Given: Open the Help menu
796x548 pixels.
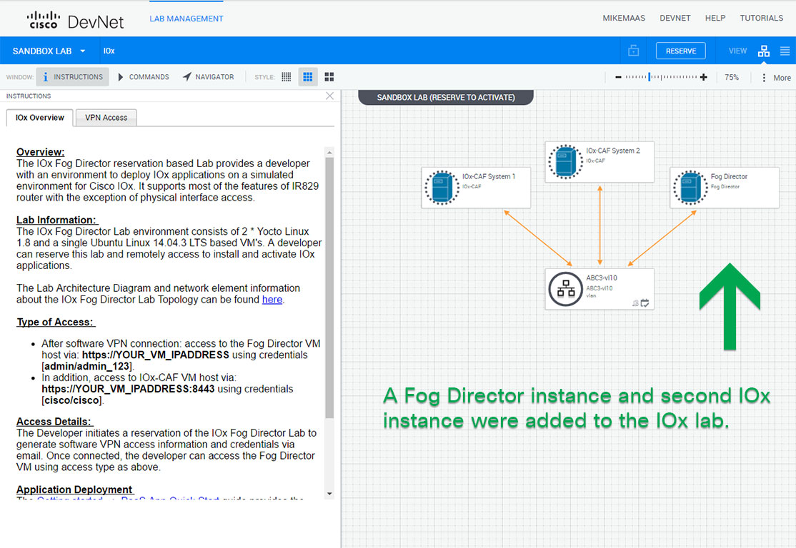Looking at the screenshot, I should click(x=715, y=19).
